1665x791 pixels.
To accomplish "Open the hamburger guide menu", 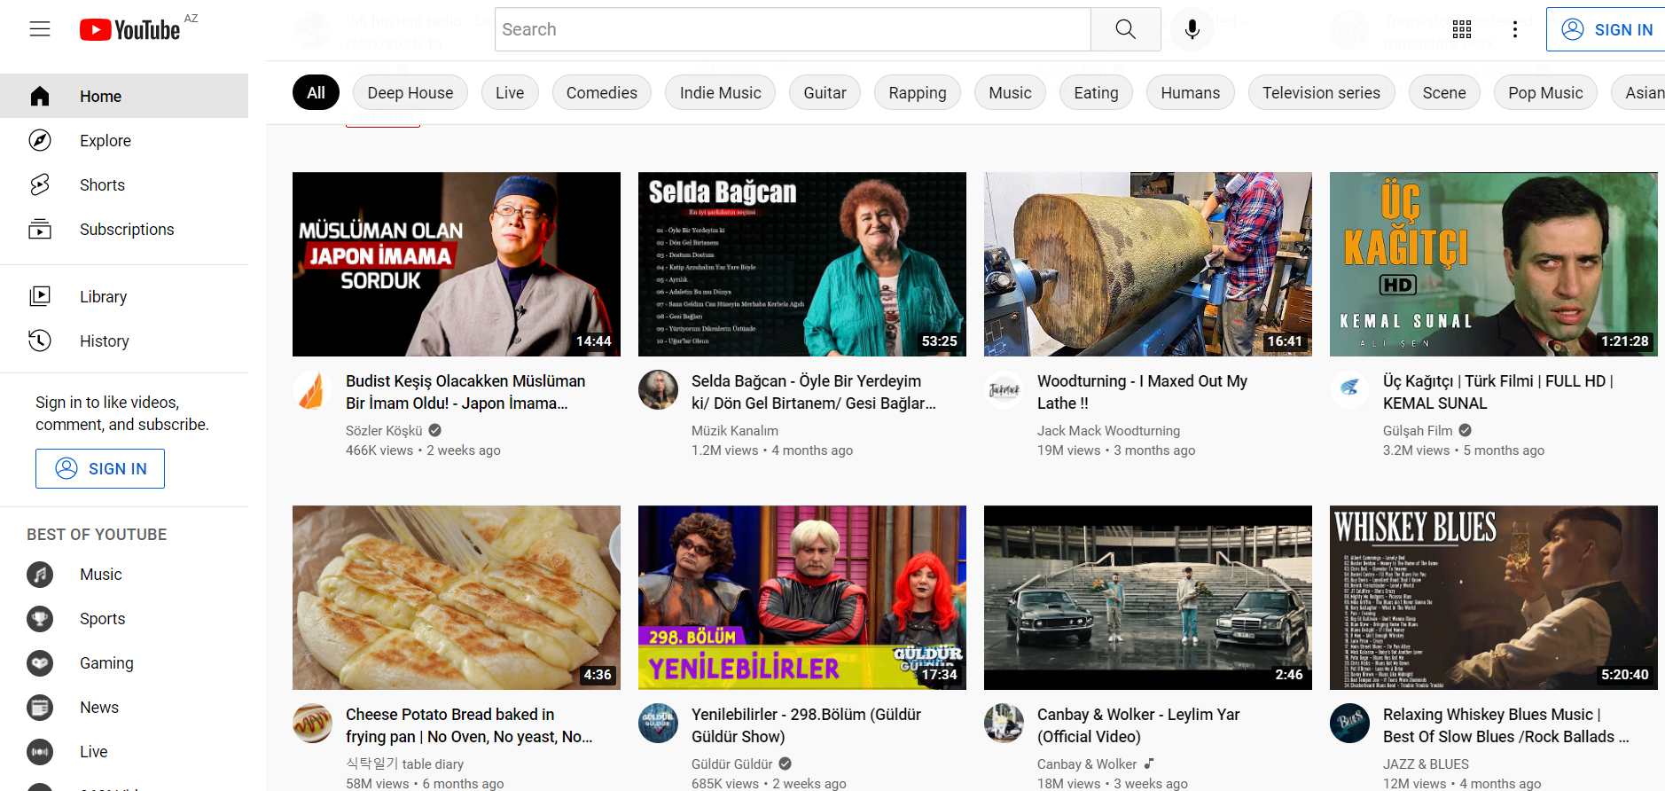I will tap(40, 29).
